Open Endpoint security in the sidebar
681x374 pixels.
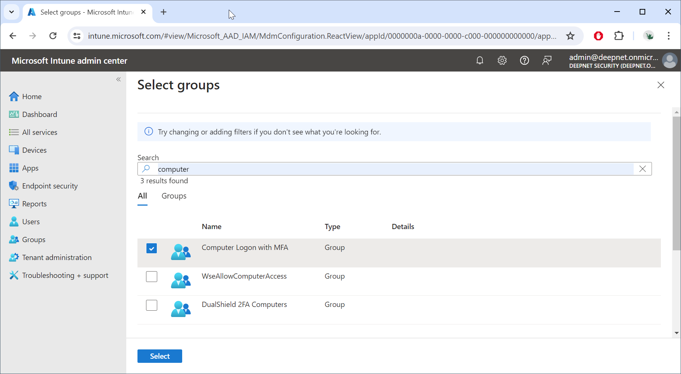tap(50, 186)
